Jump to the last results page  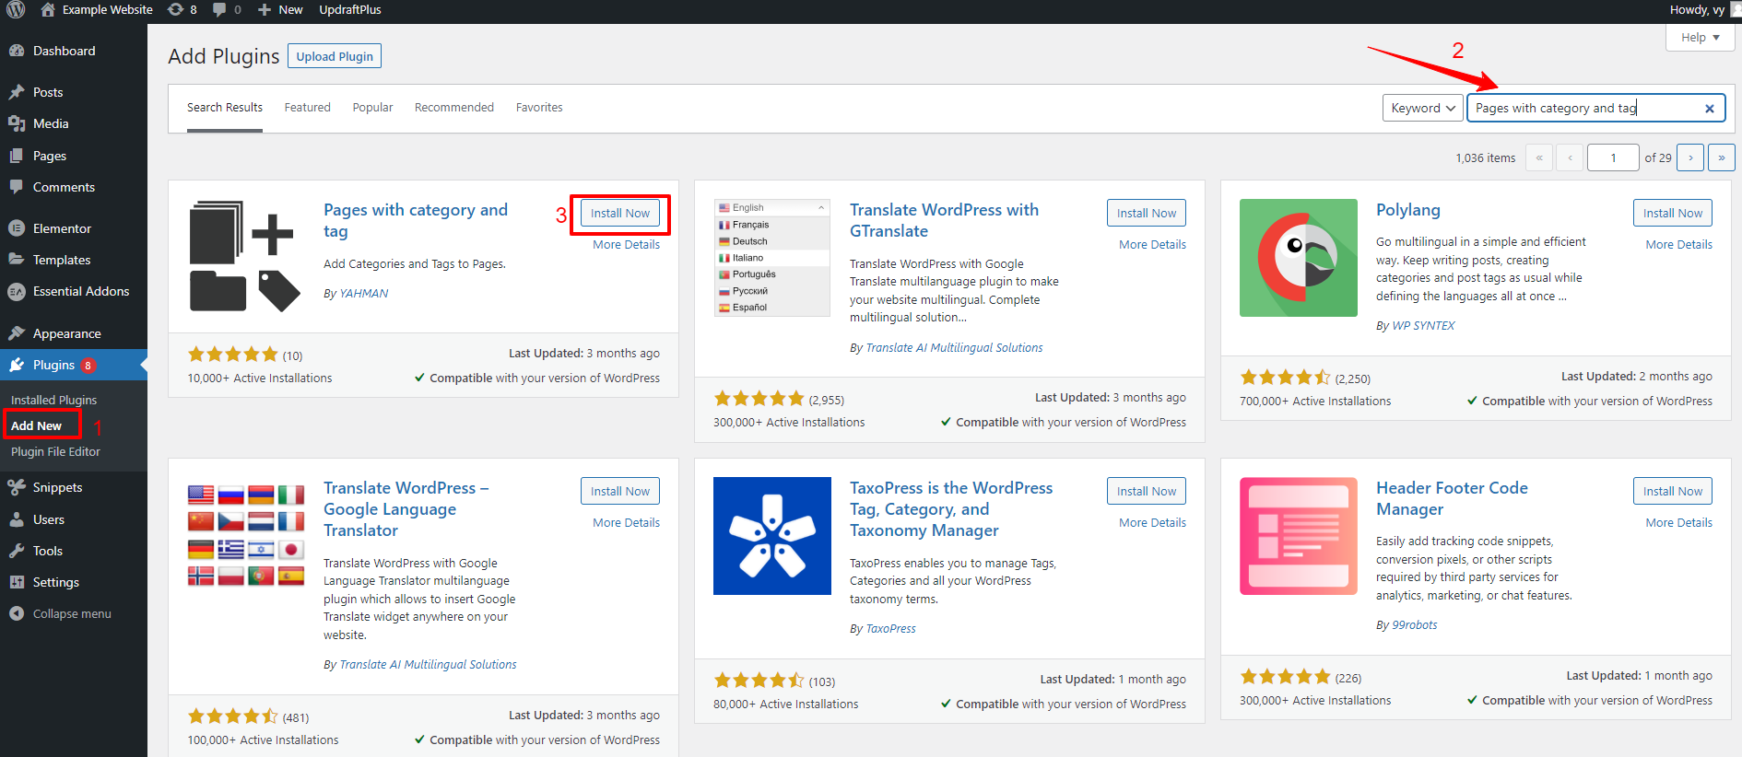(1722, 157)
